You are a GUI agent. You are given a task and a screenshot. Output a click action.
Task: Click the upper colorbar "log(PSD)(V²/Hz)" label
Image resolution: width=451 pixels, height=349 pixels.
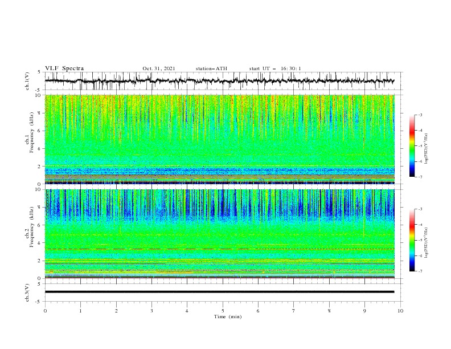(x=427, y=149)
